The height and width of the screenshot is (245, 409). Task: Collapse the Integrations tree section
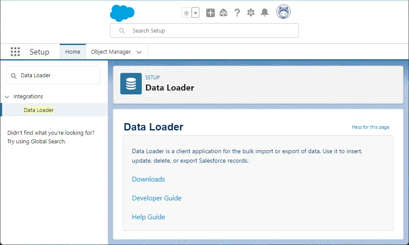[7, 97]
